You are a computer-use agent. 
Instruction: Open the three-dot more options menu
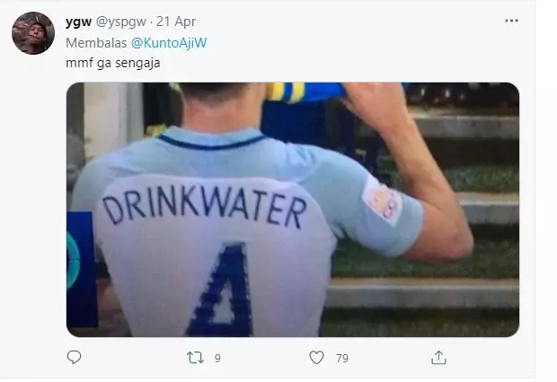tap(511, 21)
